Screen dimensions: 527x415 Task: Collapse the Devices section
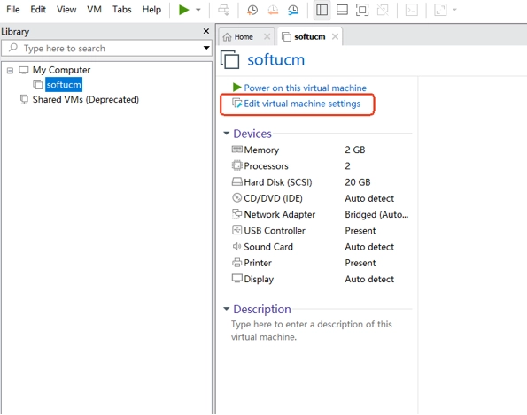226,134
